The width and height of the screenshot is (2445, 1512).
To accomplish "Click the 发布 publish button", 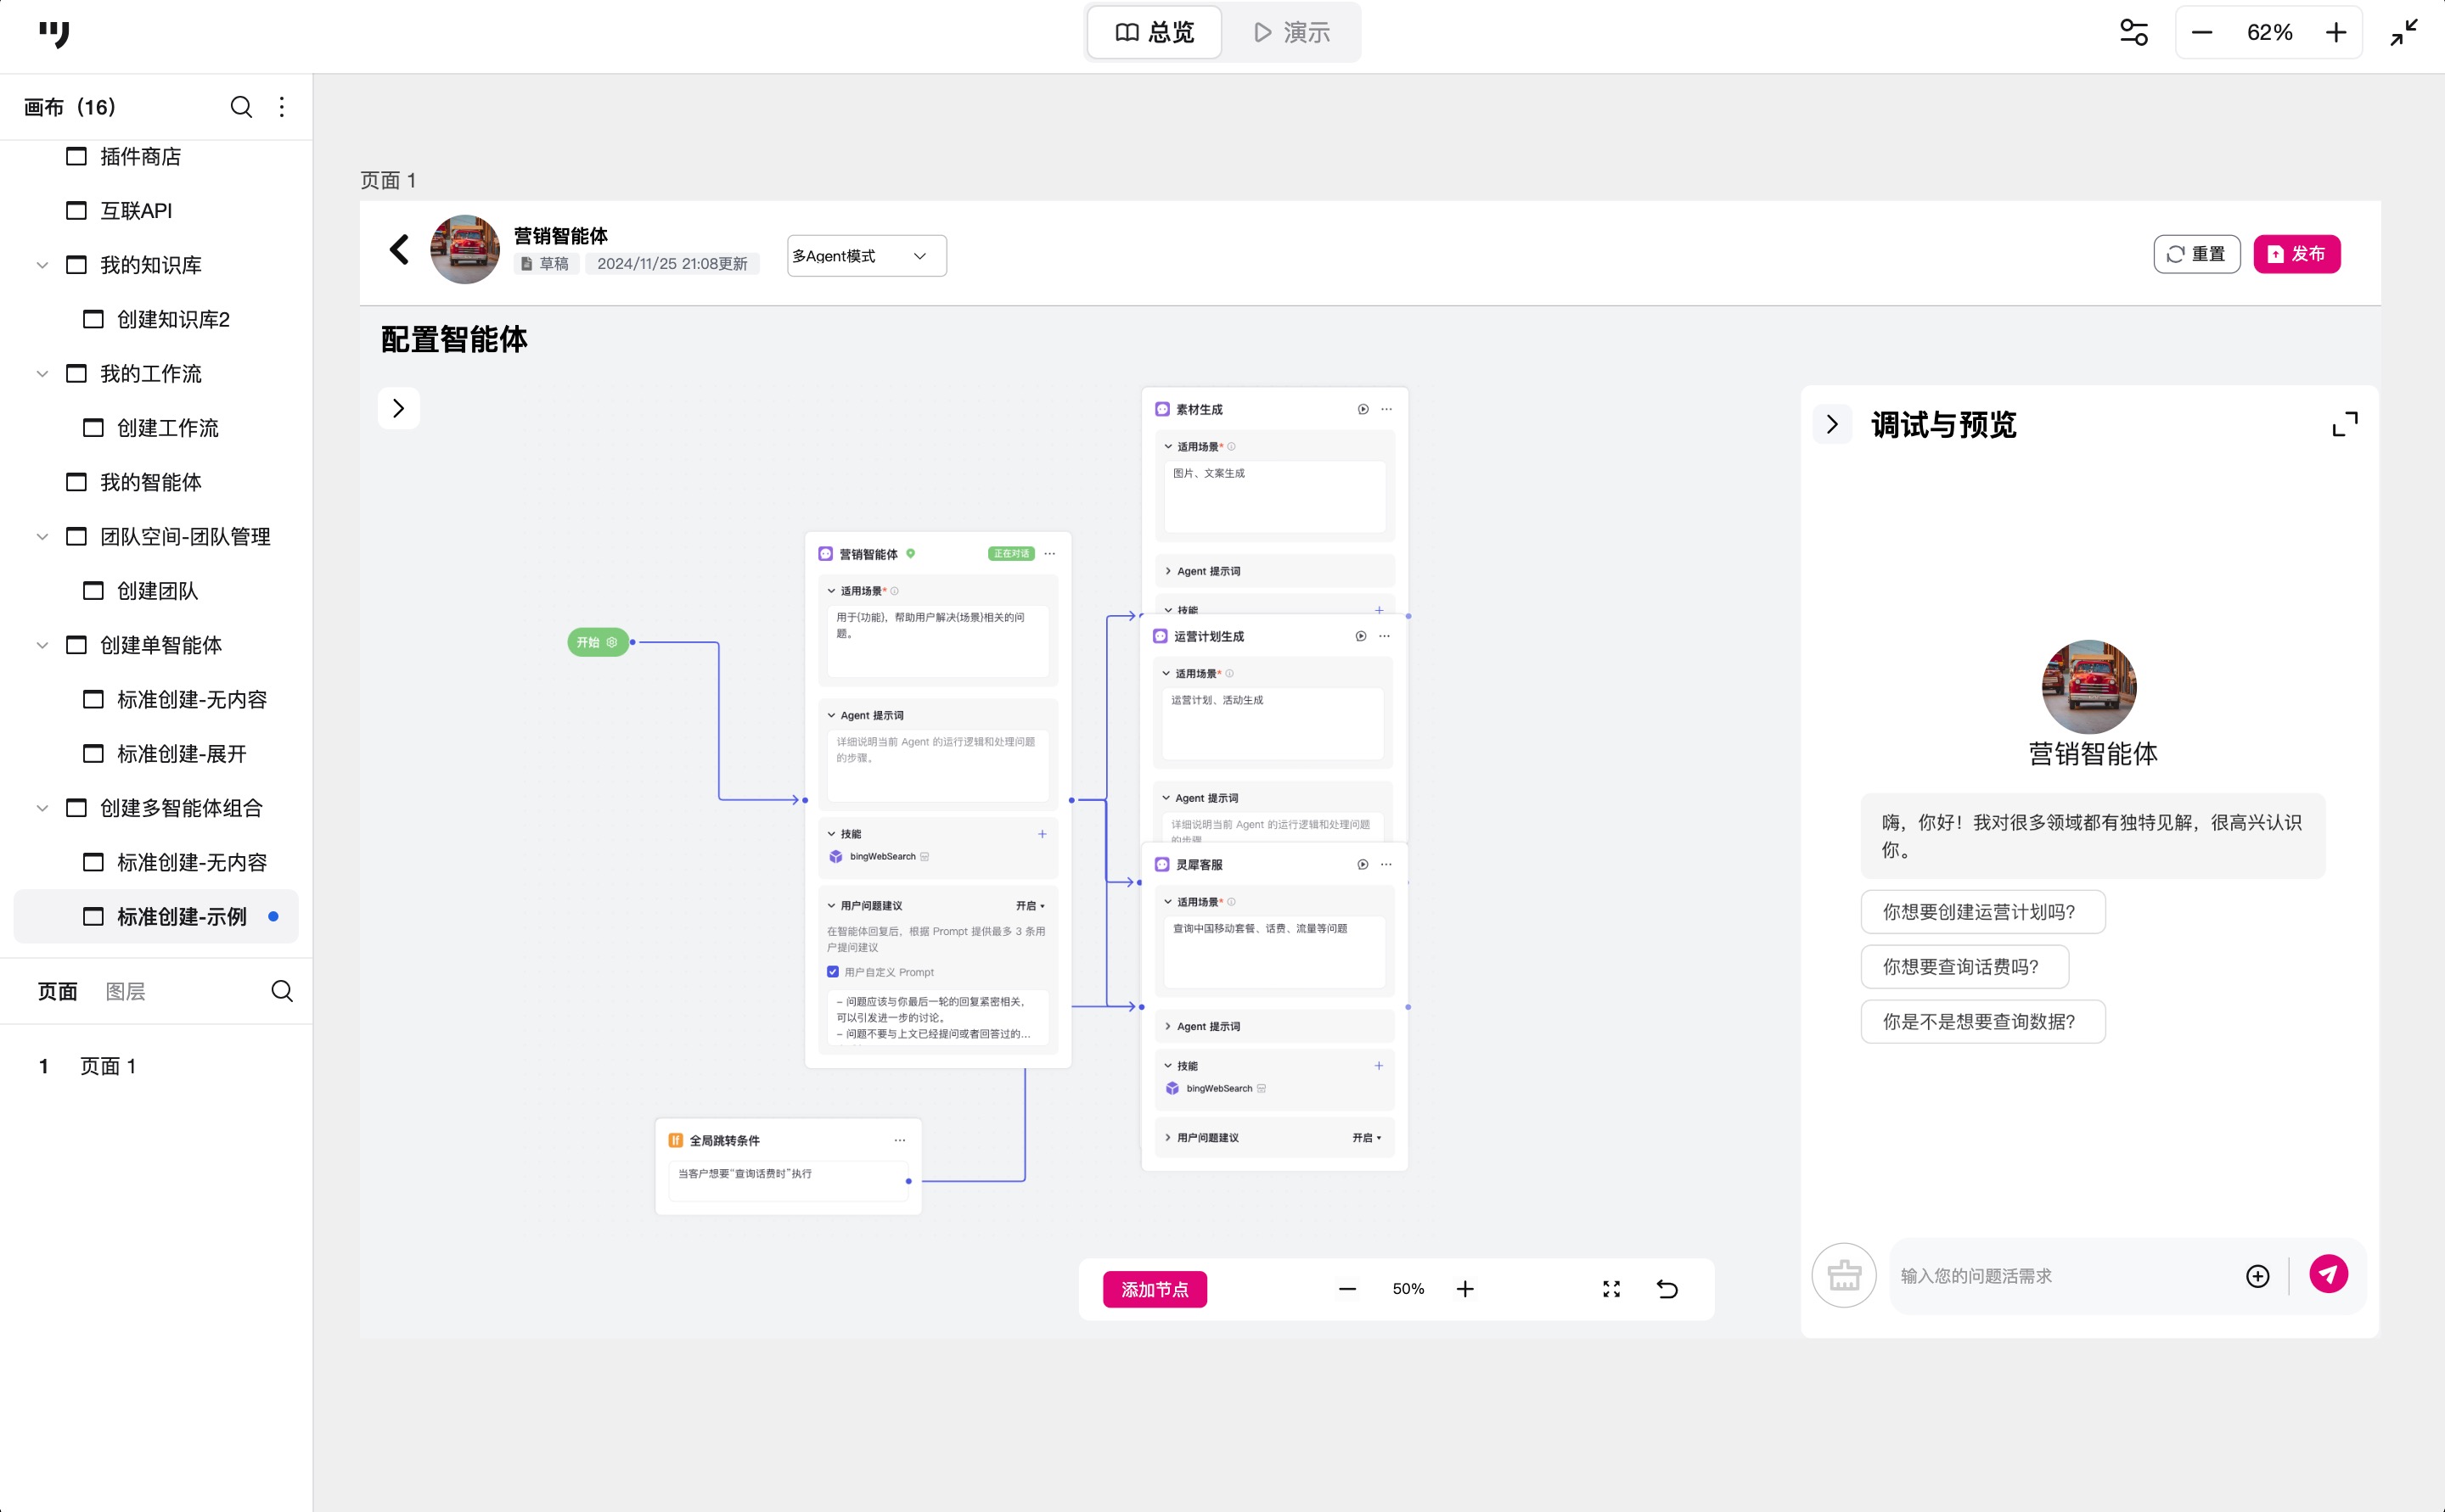I will tap(2296, 254).
